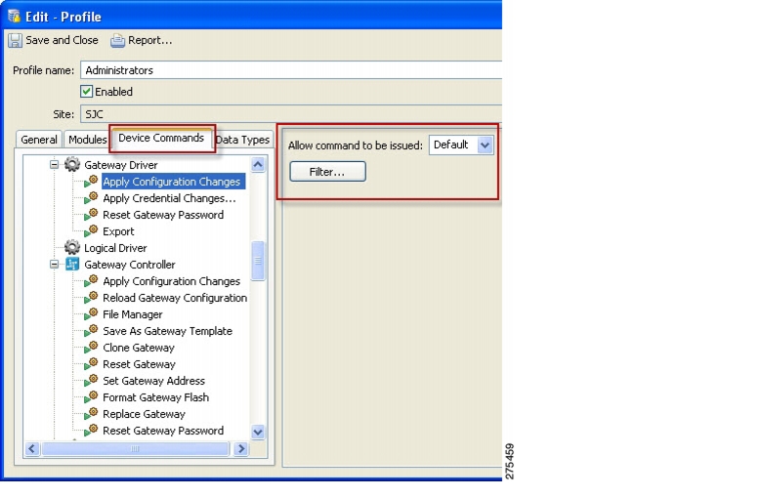
Task: Click the Replace Gateway command icon
Action: tap(91, 414)
